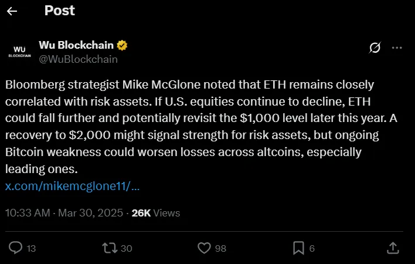
Task: Like the post with heart icon
Action: point(204,248)
